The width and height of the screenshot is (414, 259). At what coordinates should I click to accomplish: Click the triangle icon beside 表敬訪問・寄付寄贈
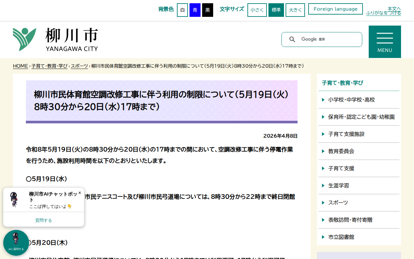coord(323,220)
